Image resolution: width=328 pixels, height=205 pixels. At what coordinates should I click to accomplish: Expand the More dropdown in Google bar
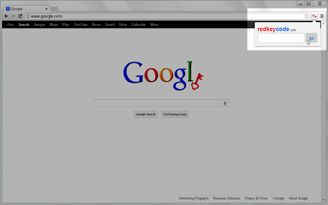[x=155, y=25]
